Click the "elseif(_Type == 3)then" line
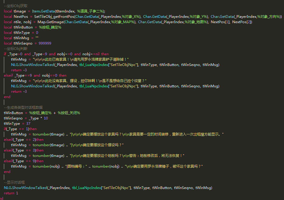The width and height of the screenshot is (284, 200). [24, 150]
